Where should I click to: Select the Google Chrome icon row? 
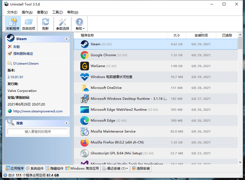point(85,55)
